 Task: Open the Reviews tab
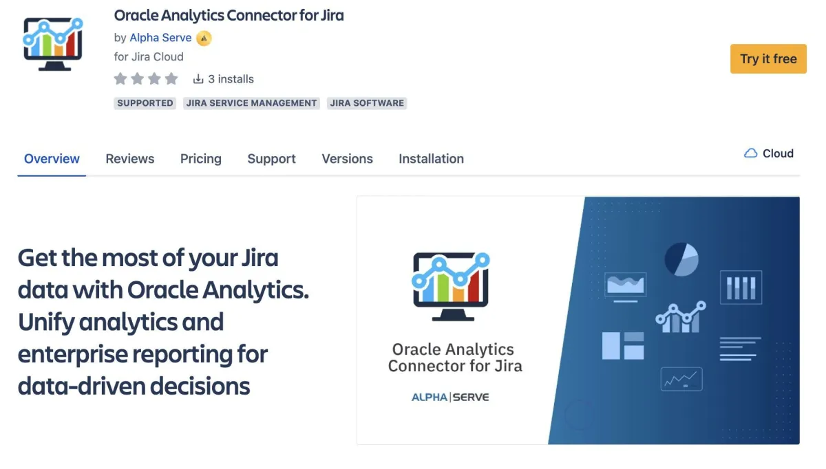point(130,159)
